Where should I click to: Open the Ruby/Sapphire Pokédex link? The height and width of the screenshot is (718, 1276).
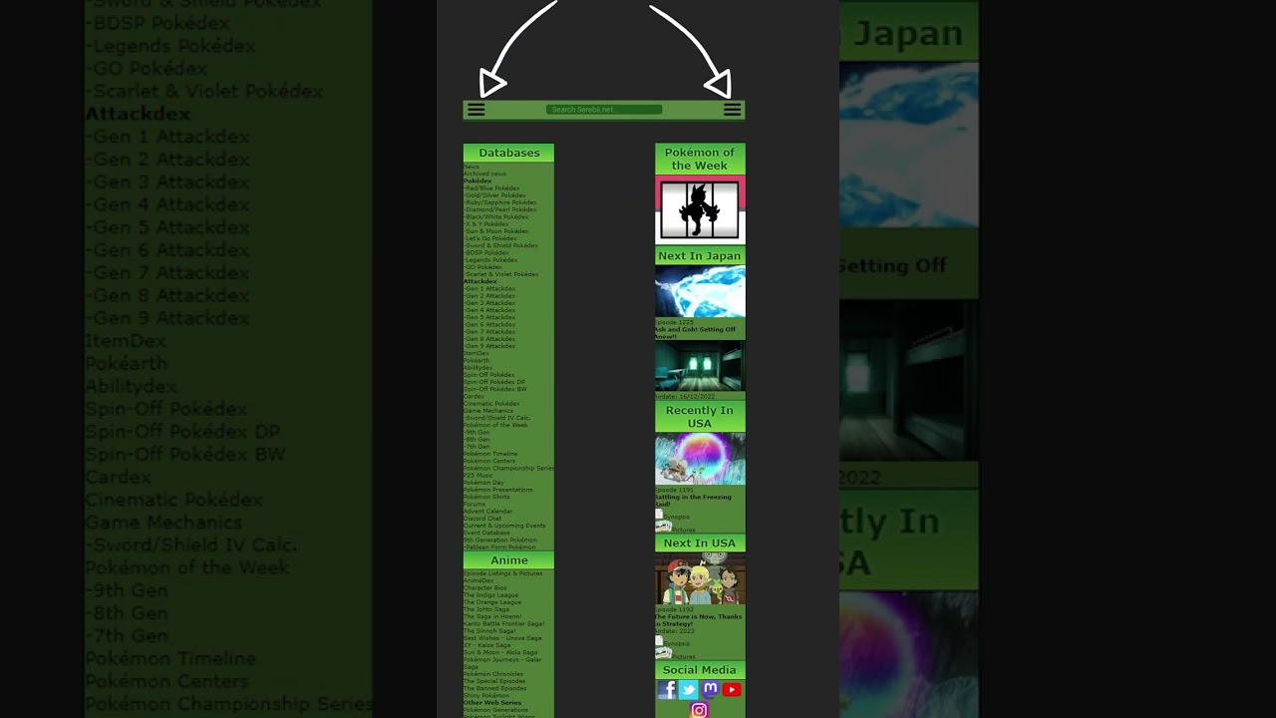pos(500,202)
